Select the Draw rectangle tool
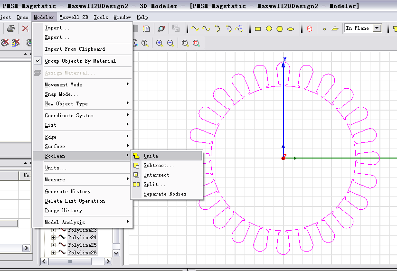Screen dimensions: 397x271 pos(258,28)
